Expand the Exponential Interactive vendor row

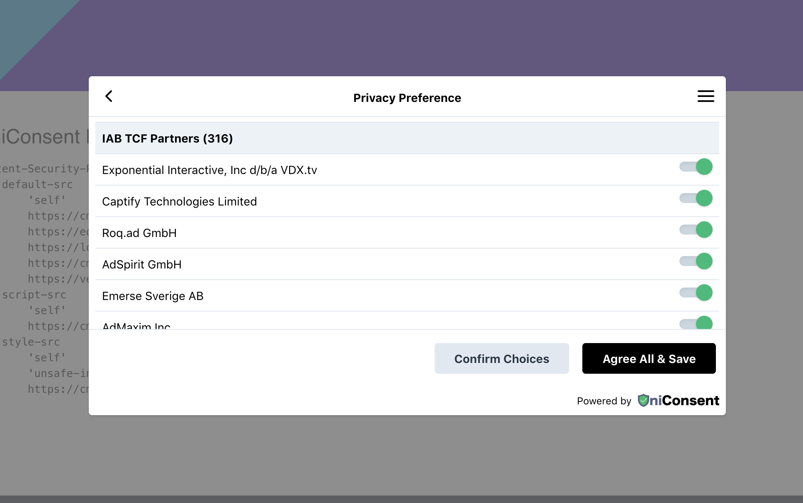pos(209,170)
